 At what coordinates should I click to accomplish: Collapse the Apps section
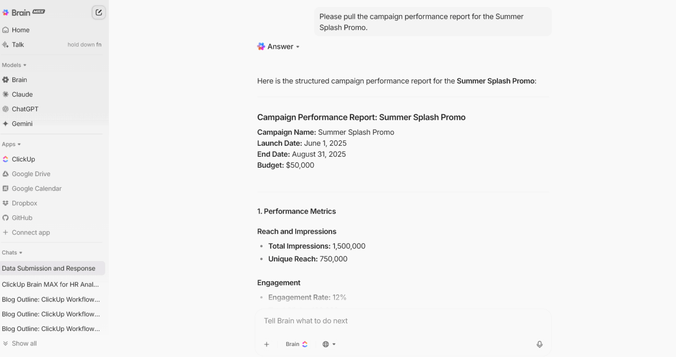point(11,144)
